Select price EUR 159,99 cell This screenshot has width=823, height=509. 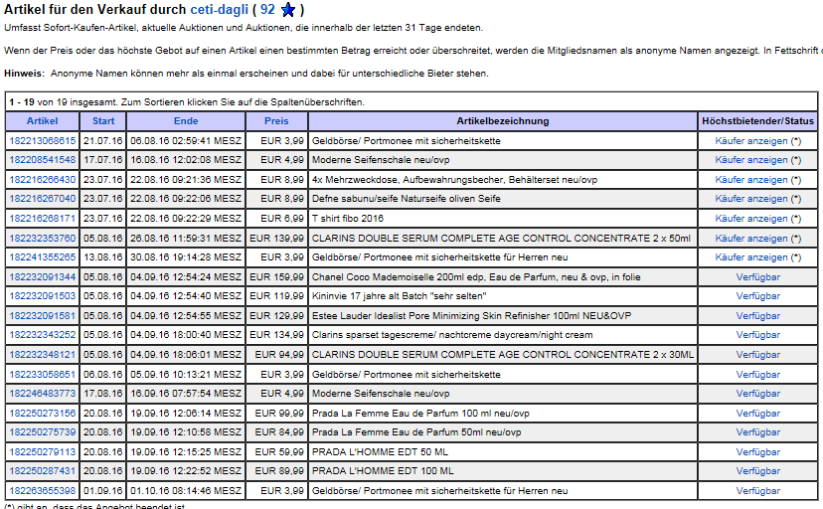(276, 277)
